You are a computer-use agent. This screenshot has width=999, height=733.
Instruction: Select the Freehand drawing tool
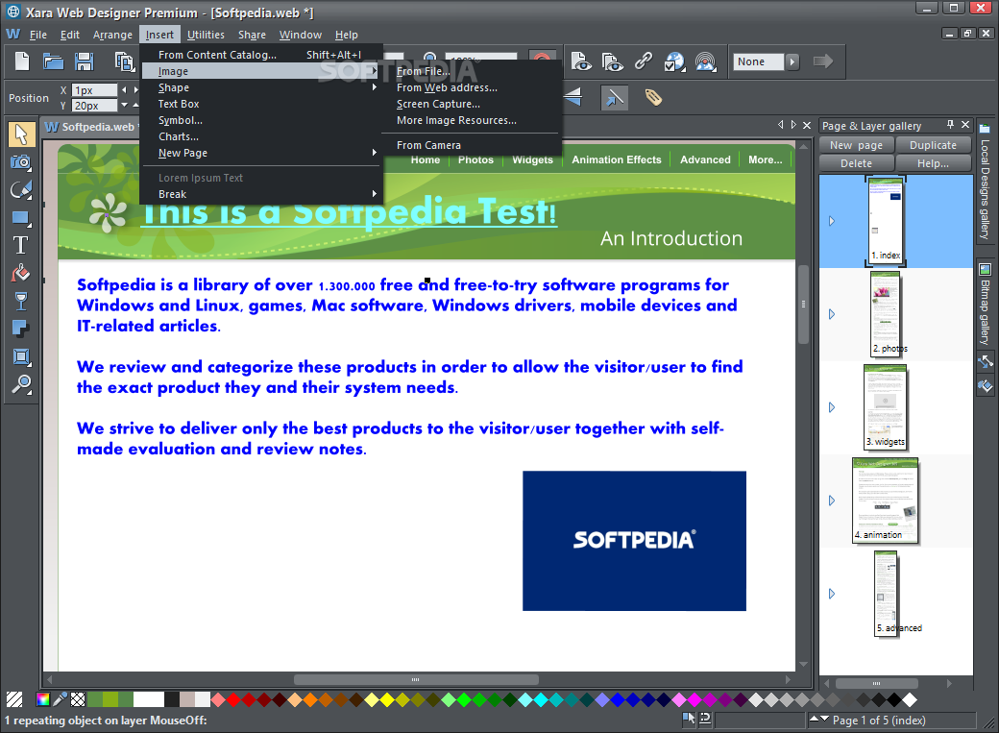coord(21,190)
